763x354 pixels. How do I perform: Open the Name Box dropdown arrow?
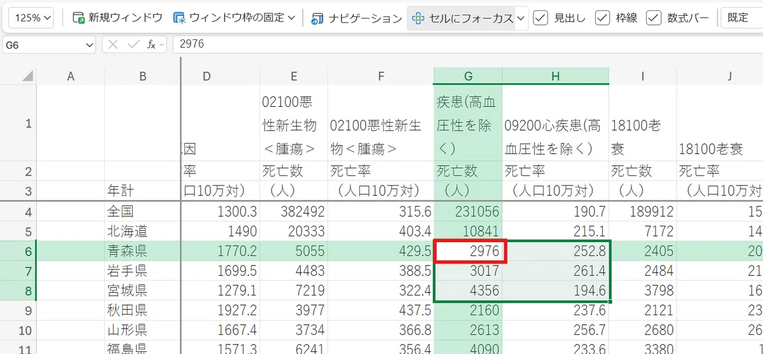point(90,44)
